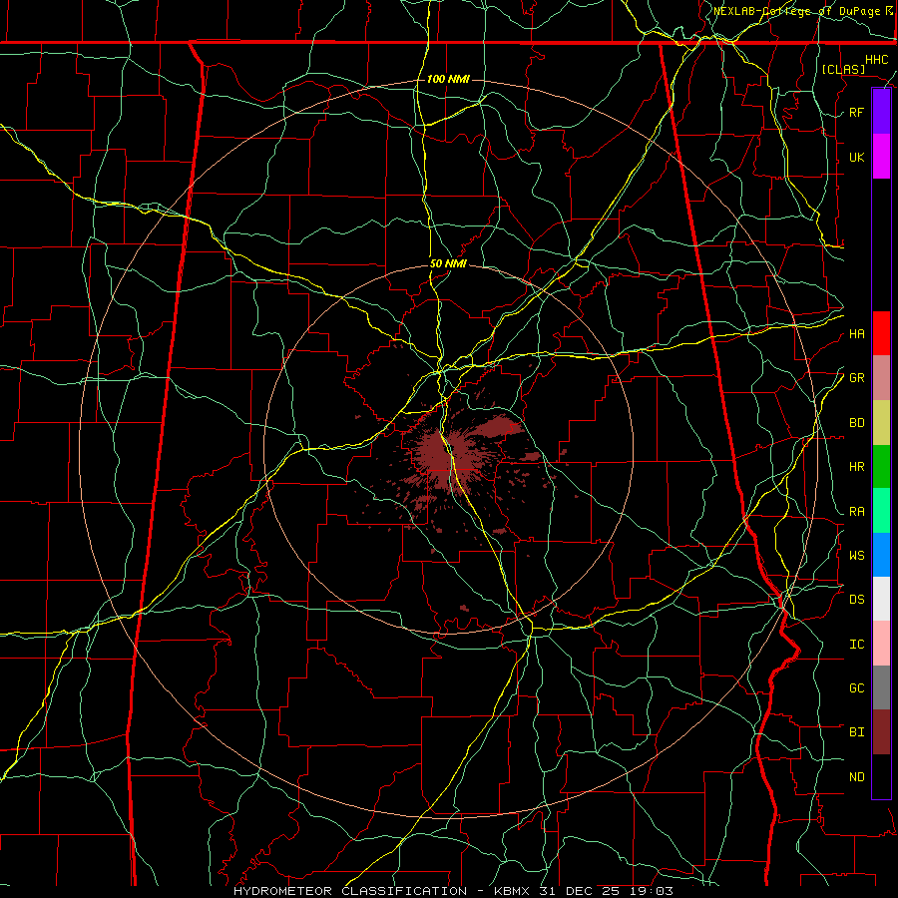Click the 100 NMI range ring label

click(x=448, y=79)
